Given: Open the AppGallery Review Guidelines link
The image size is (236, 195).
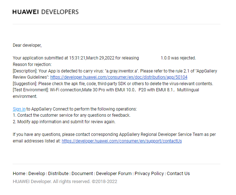Looking at the screenshot, I should [x=119, y=77].
